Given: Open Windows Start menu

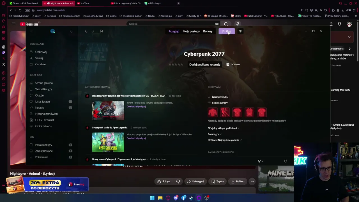Looking at the screenshot, I should [x=152, y=198].
